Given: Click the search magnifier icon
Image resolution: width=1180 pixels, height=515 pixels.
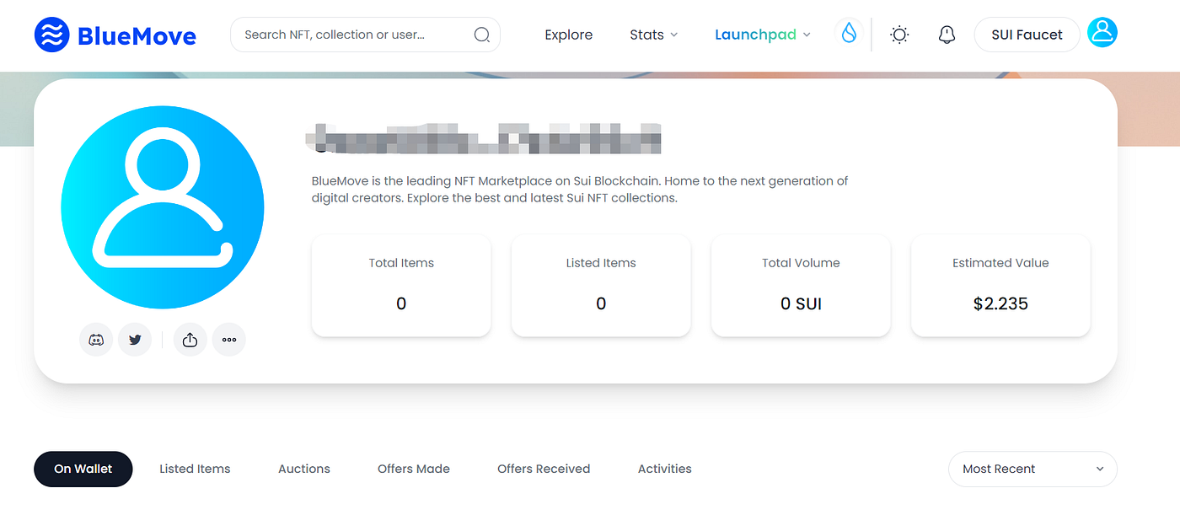Looking at the screenshot, I should tap(481, 35).
